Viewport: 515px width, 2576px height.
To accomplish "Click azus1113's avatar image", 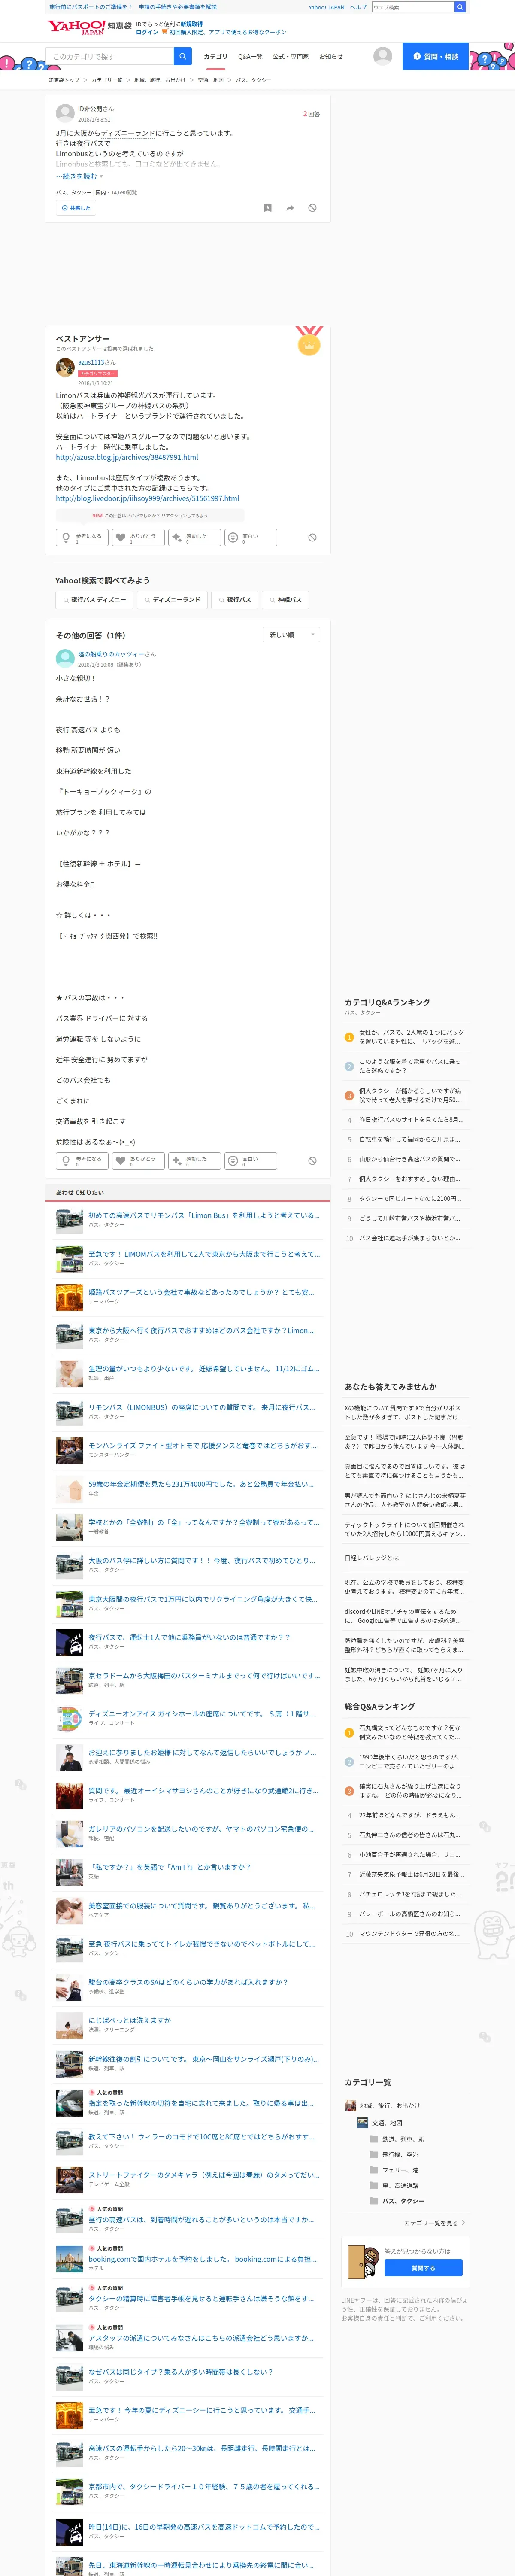I will point(65,367).
